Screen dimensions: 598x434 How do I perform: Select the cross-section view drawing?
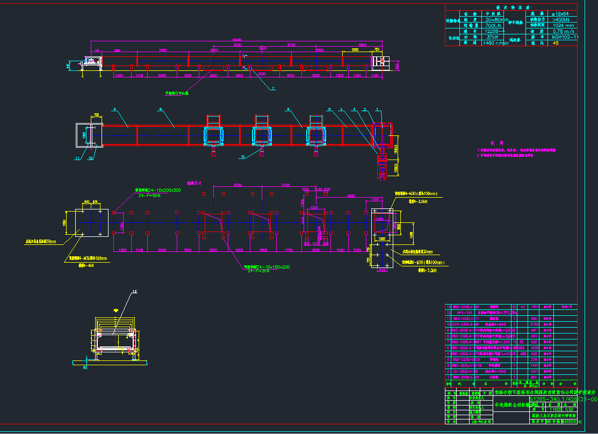tap(116, 339)
